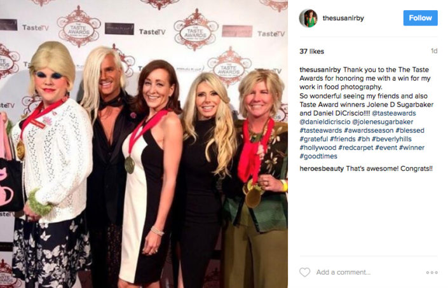448x288 pixels.
Task: Follow the thesusanirby account
Action: click(x=420, y=18)
